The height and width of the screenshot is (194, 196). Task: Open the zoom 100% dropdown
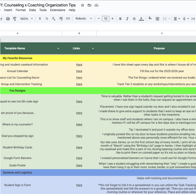[26, 19]
